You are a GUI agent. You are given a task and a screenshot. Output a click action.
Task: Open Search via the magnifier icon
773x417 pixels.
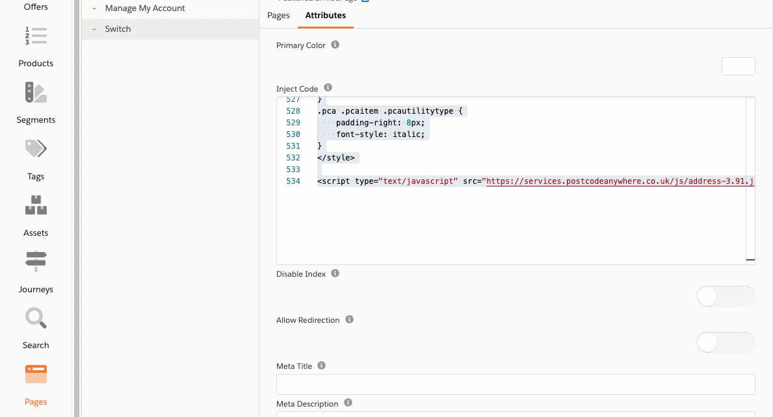click(36, 318)
